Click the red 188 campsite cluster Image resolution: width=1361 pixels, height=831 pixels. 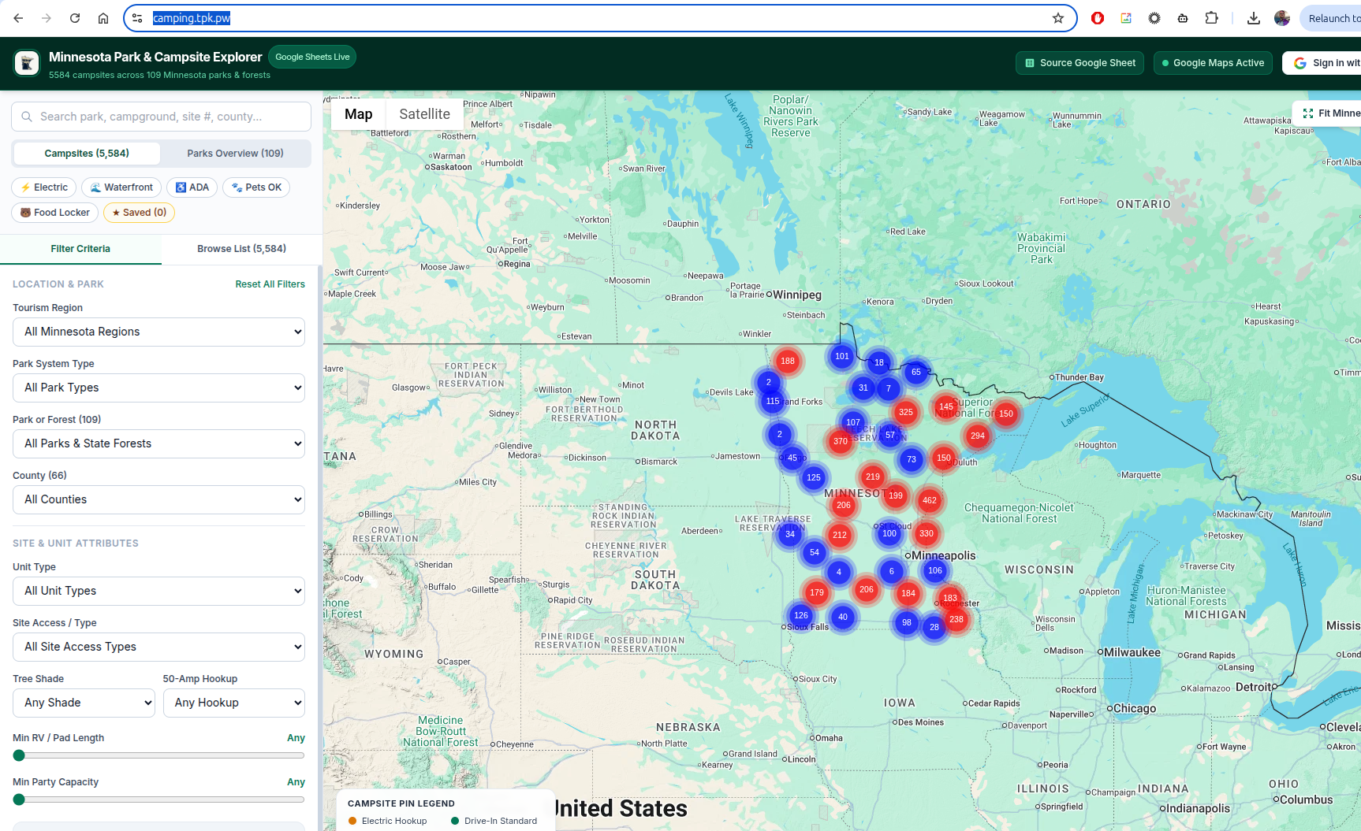coord(788,361)
